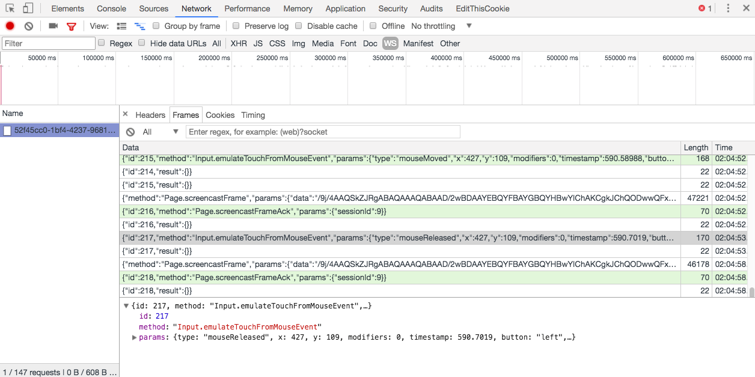This screenshot has height=377, width=755.
Task: Clear the network log
Action: 29,26
